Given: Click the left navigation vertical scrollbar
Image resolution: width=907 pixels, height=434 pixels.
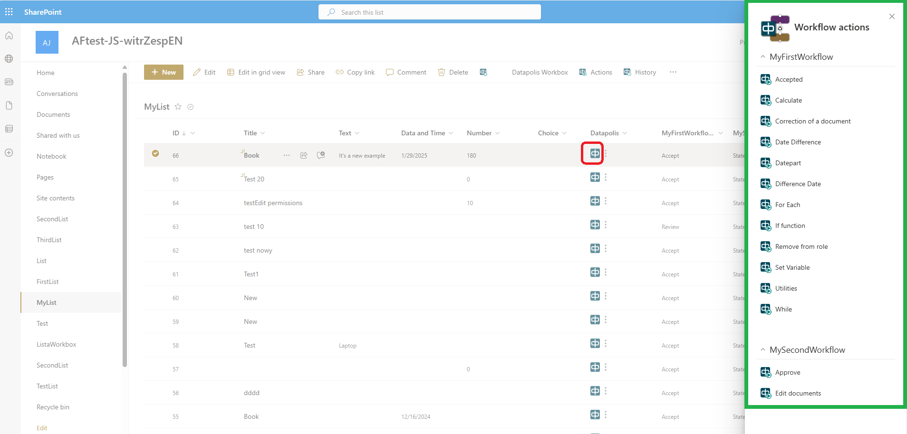Looking at the screenshot, I should point(125,218).
